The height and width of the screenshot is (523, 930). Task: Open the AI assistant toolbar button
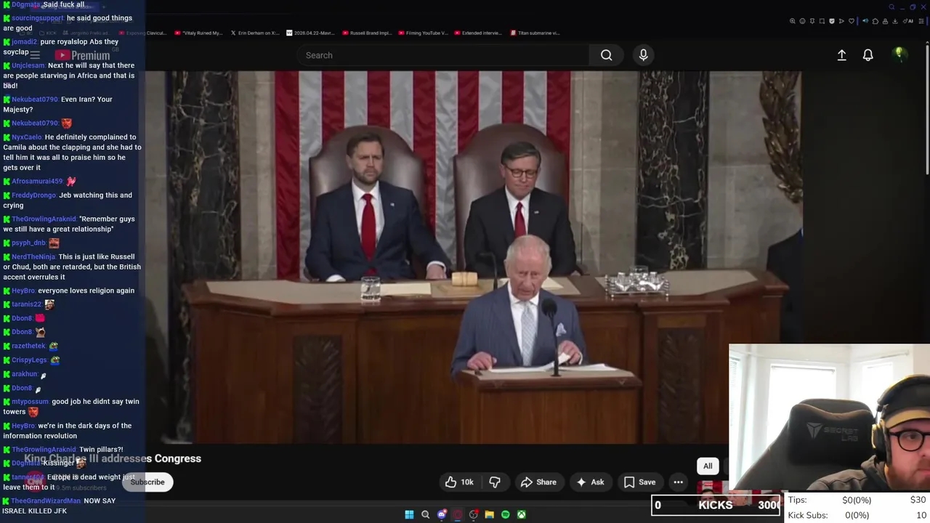[x=908, y=21]
